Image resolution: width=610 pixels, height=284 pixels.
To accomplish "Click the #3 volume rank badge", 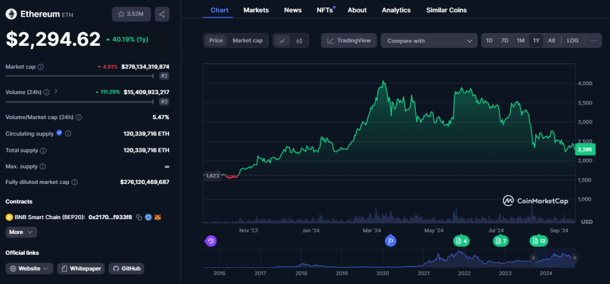I will (164, 102).
